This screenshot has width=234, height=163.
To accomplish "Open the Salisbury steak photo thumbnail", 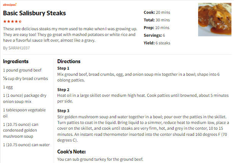I will pyautogui.click(x=215, y=20).
